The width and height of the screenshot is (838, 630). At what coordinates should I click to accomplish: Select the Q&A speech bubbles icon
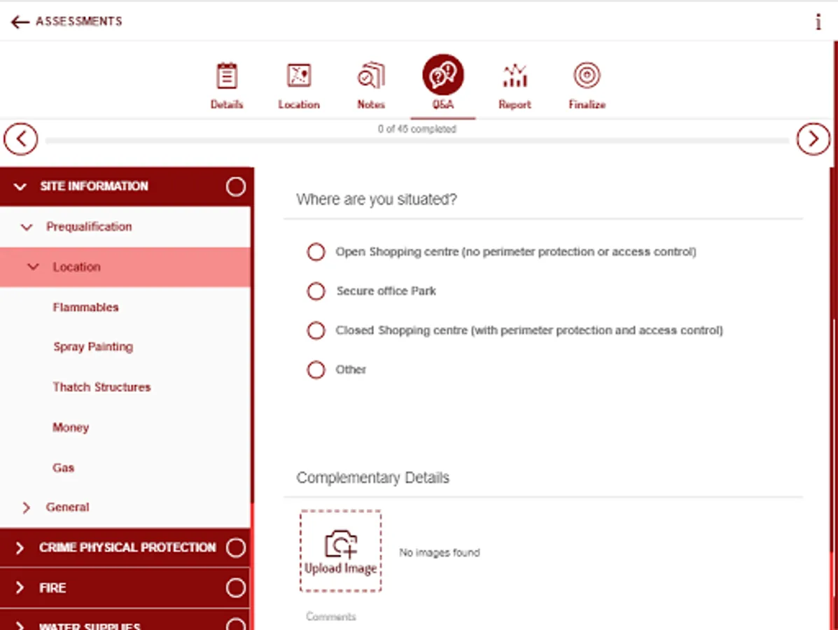click(443, 75)
